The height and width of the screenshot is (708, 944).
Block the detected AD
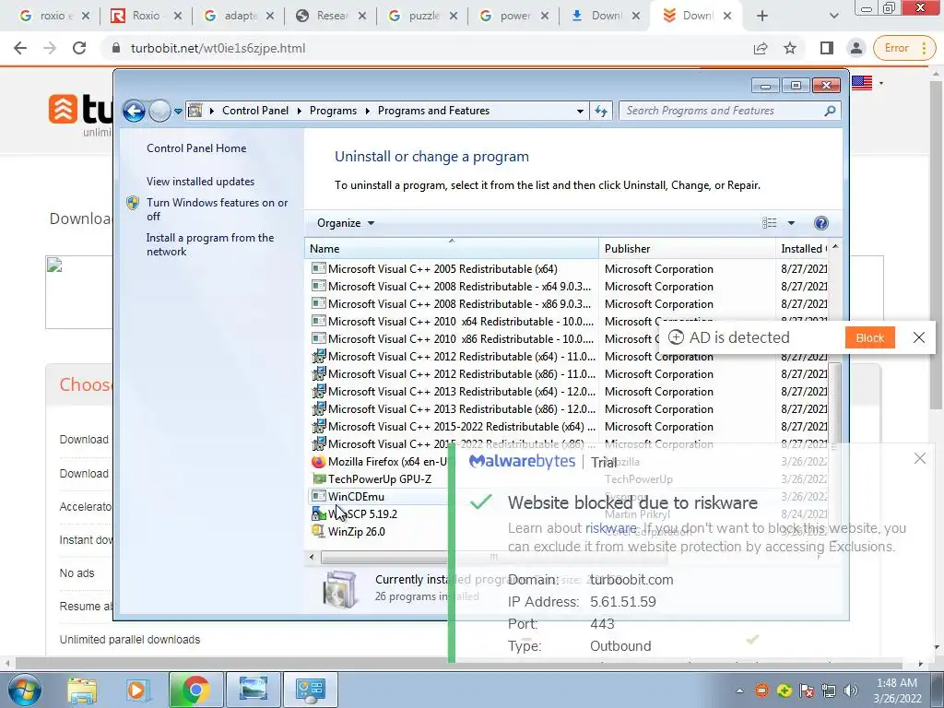click(869, 337)
